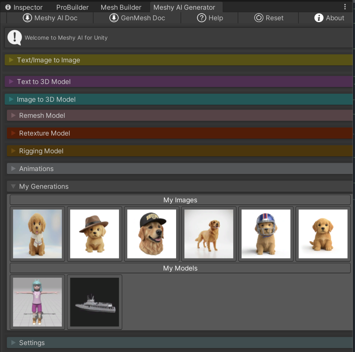Click the GenMesh Doc download icon
The width and height of the screenshot is (355, 352).
pos(114,18)
